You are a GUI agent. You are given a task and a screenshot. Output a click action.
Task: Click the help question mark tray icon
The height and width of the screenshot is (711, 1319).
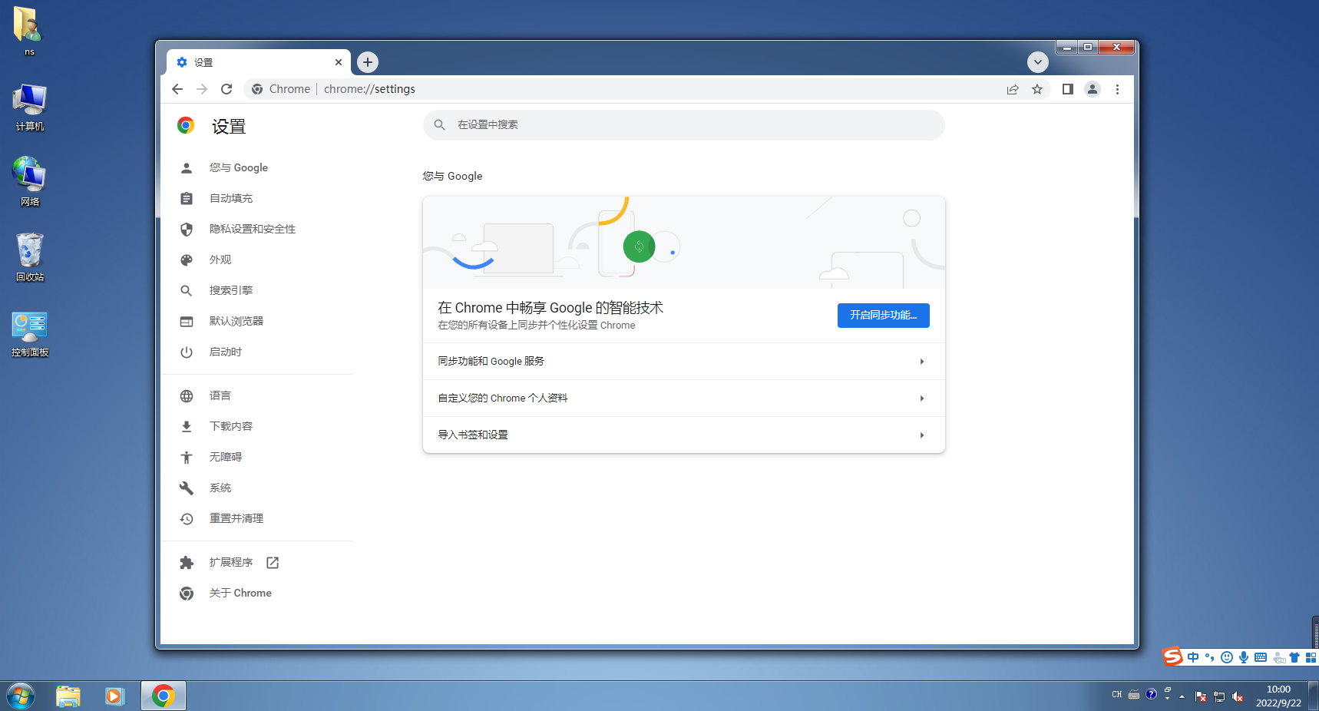(x=1151, y=694)
